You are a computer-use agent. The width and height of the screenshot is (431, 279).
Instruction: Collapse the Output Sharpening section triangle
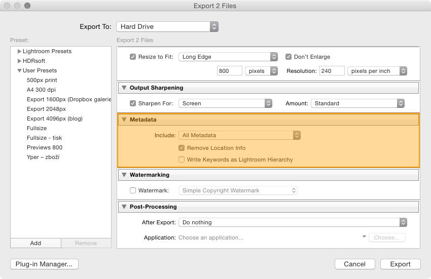[x=124, y=88]
